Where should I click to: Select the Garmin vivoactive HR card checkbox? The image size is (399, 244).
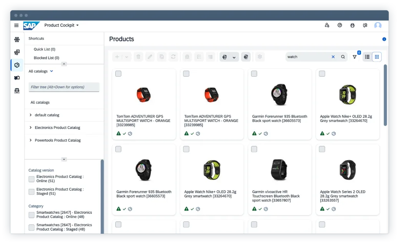tap(254, 149)
